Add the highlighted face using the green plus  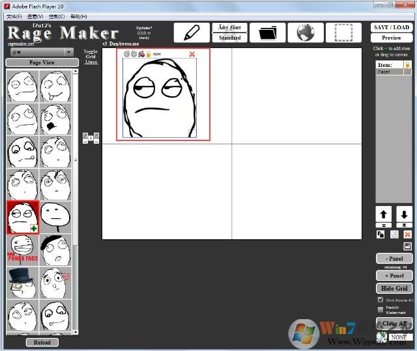pyautogui.click(x=34, y=228)
